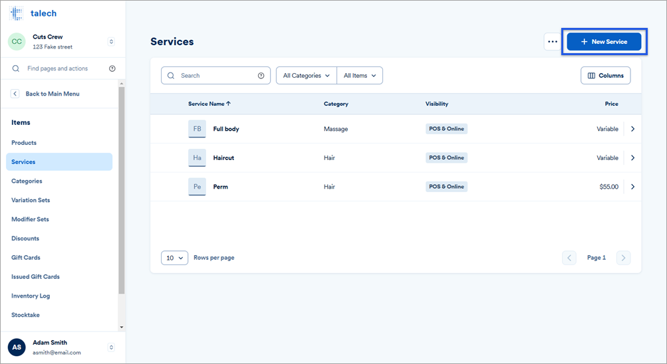The width and height of the screenshot is (667, 364).
Task: Click the Visibility column header
Action: (437, 104)
